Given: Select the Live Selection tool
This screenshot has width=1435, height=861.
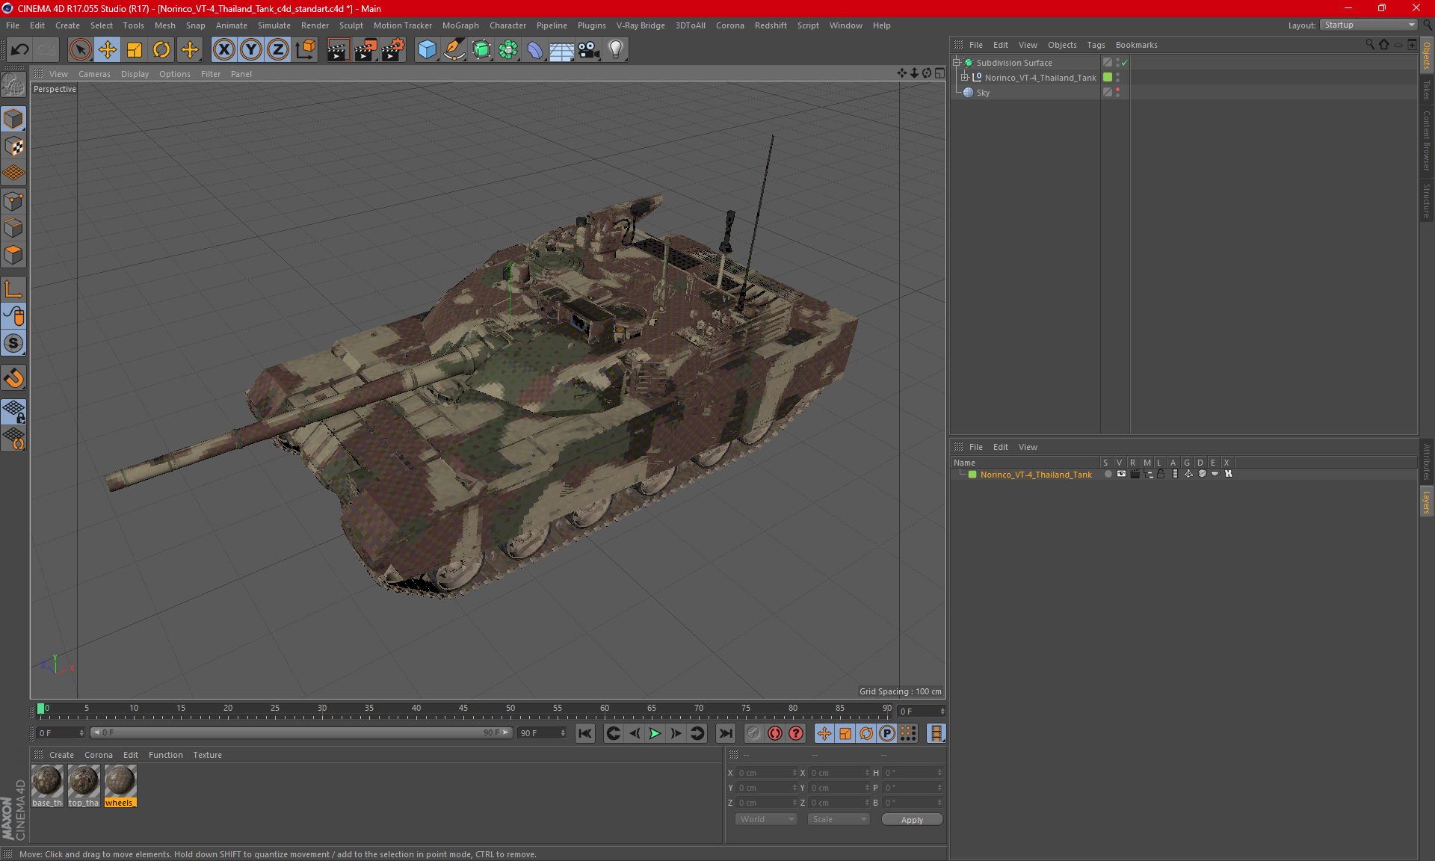Looking at the screenshot, I should click(x=80, y=50).
